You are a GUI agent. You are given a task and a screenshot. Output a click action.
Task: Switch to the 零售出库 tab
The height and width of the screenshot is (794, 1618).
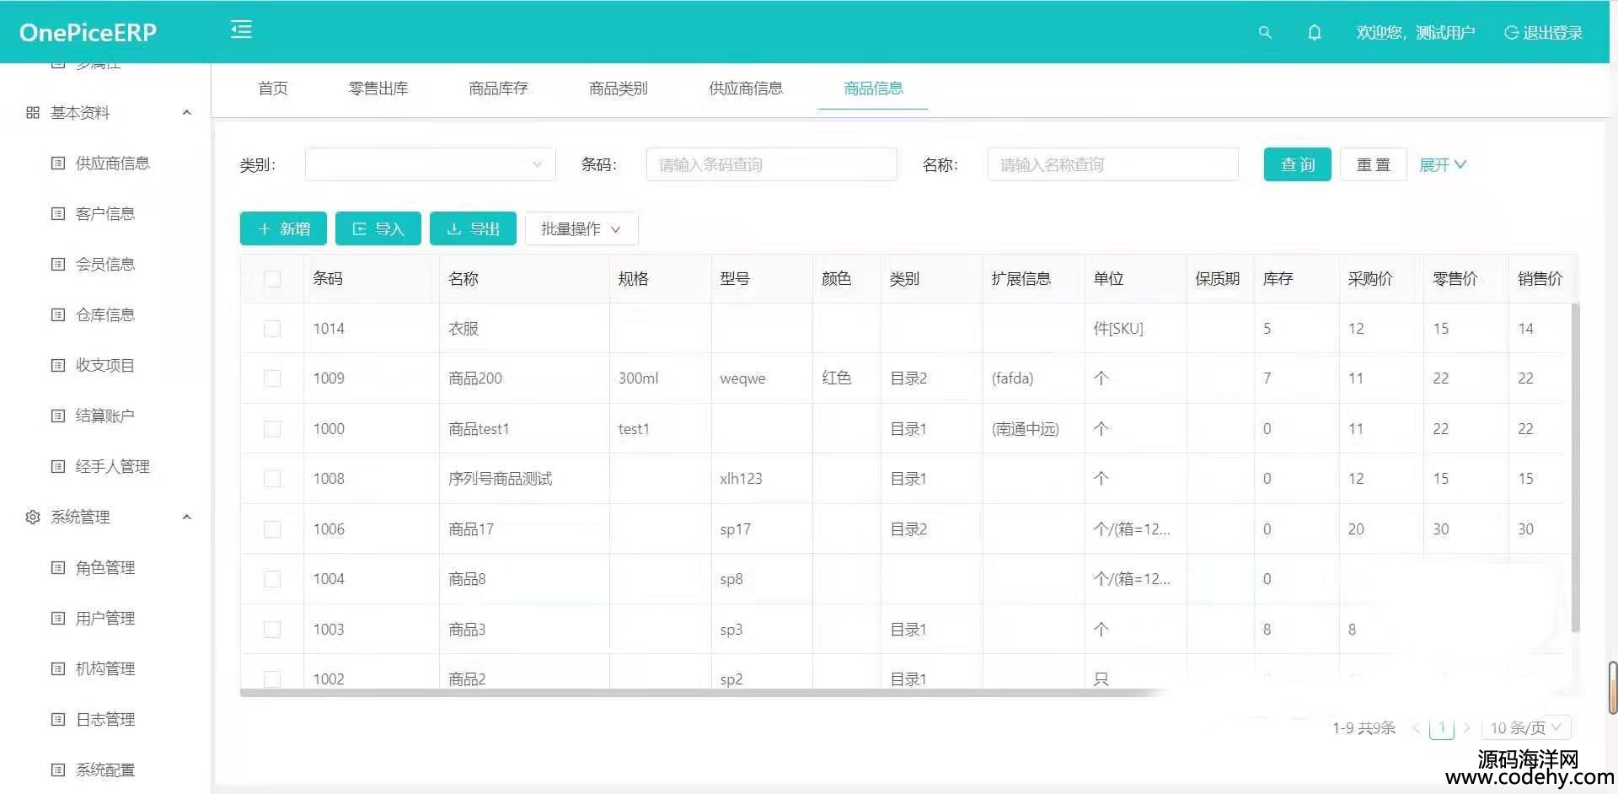point(378,89)
